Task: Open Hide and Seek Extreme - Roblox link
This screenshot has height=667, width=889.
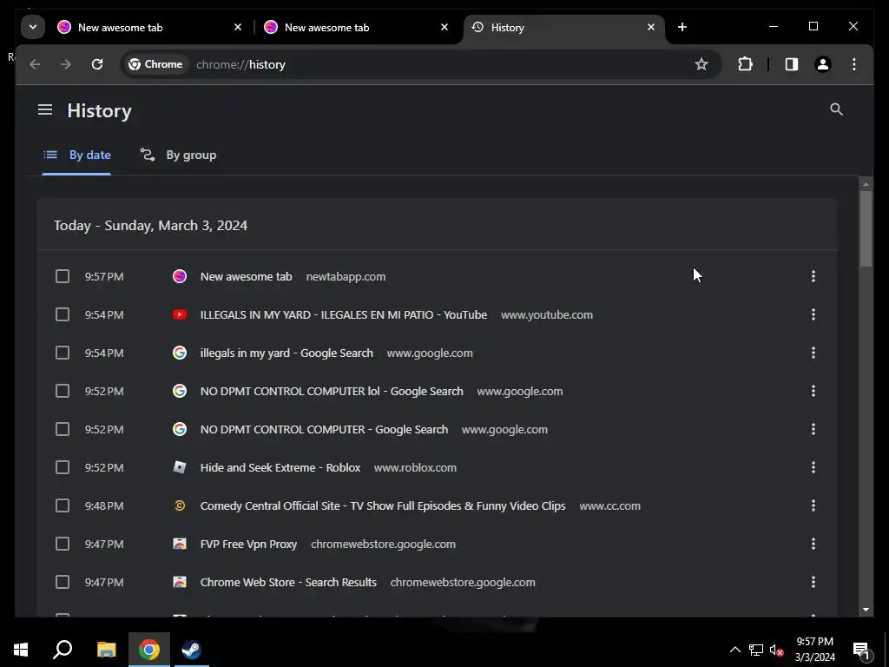Action: (280, 467)
